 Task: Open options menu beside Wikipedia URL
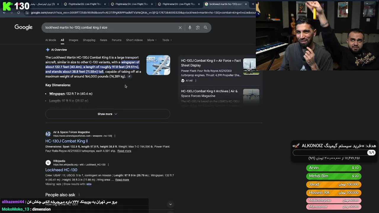point(108,164)
